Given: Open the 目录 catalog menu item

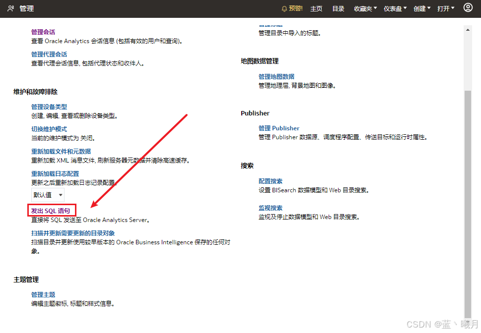Looking at the screenshot, I should (x=338, y=8).
